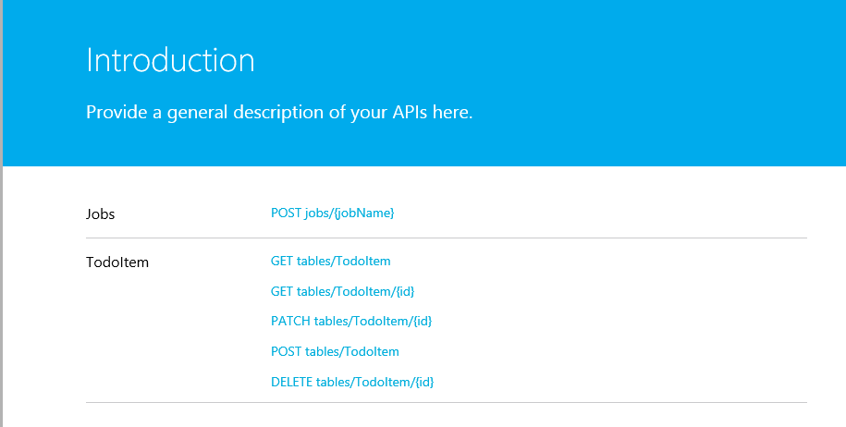Open the PATCH tables/TodoItem/{id} link
846x427 pixels.
pyautogui.click(x=351, y=322)
